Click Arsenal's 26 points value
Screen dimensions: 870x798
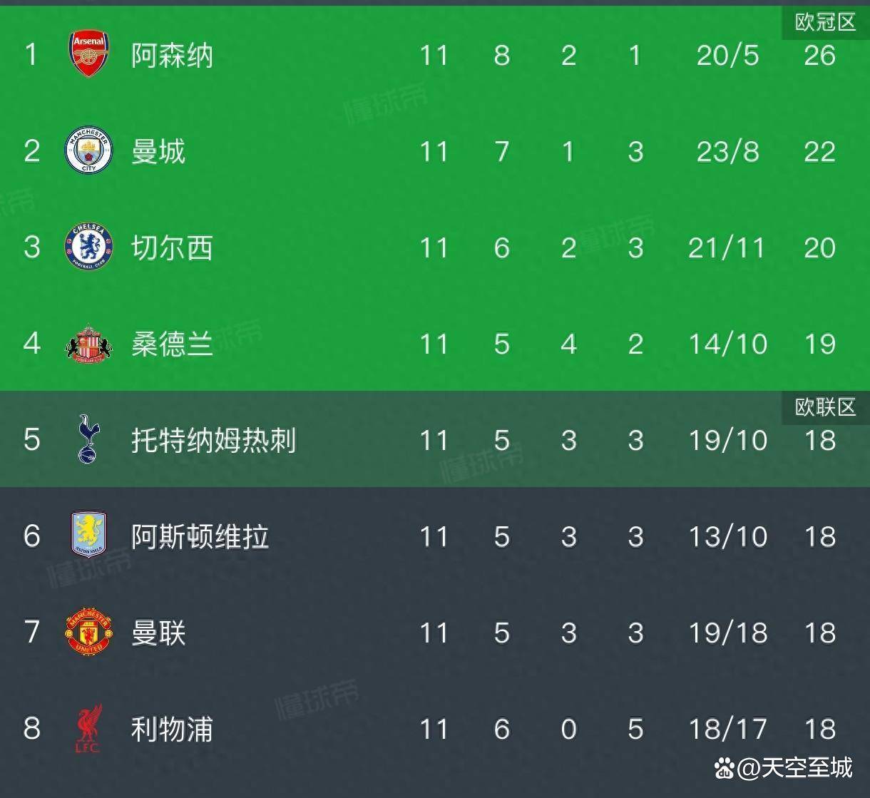pos(819,55)
